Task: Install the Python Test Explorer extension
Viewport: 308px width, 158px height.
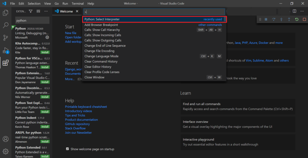Action: point(45,112)
